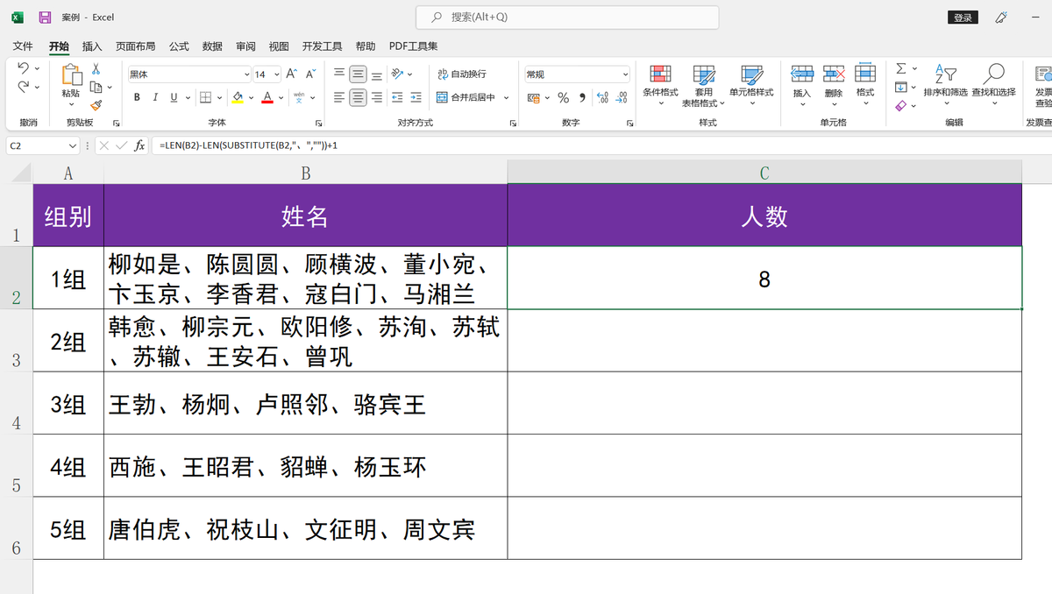The width and height of the screenshot is (1052, 594).
Task: Increase decimal places icon
Action: click(602, 97)
